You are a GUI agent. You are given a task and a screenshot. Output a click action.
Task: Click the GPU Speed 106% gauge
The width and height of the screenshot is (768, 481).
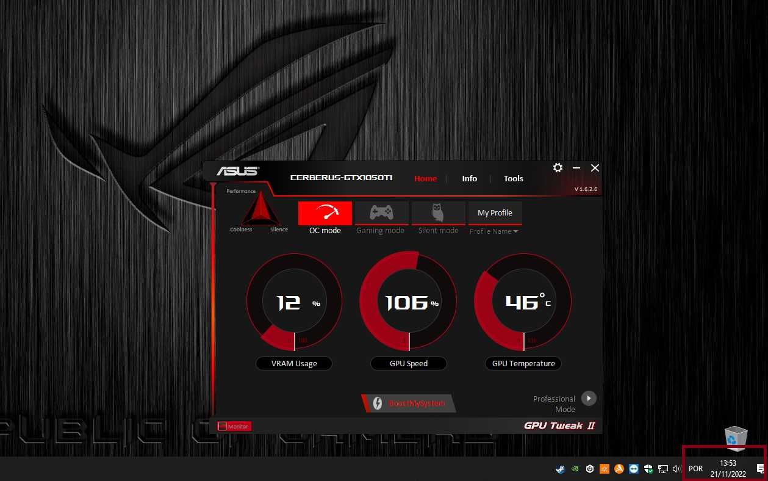tap(409, 301)
